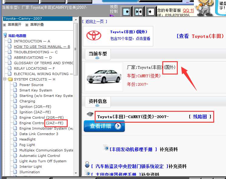Click the icon before 丰田发动机修理手册
226x179 pixels.
106,148
